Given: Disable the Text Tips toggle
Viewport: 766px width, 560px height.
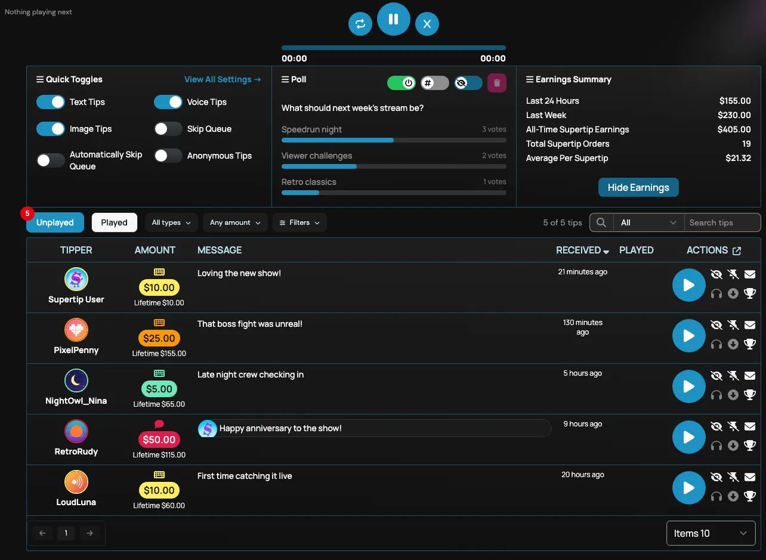Looking at the screenshot, I should click(x=51, y=102).
